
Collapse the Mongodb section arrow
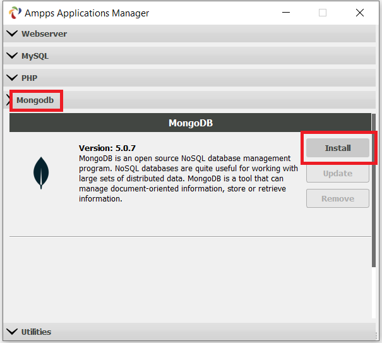pos(8,100)
